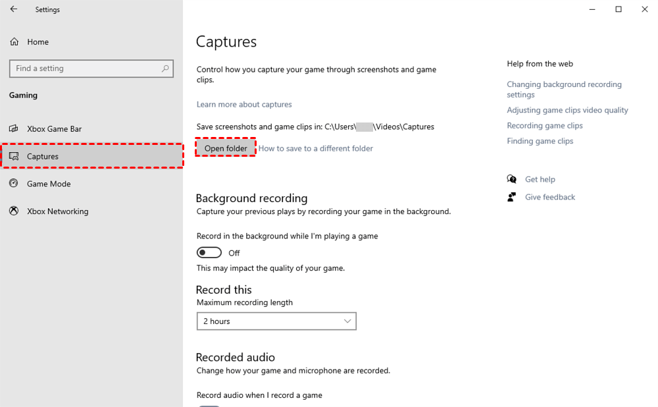The image size is (658, 407).
Task: Open Xbox Networking settings page
Action: pyautogui.click(x=57, y=211)
